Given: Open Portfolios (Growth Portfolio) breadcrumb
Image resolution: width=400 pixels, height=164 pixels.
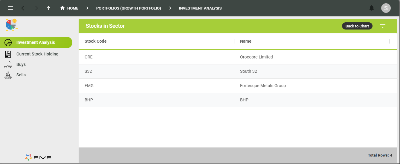Looking at the screenshot, I should click(129, 8).
